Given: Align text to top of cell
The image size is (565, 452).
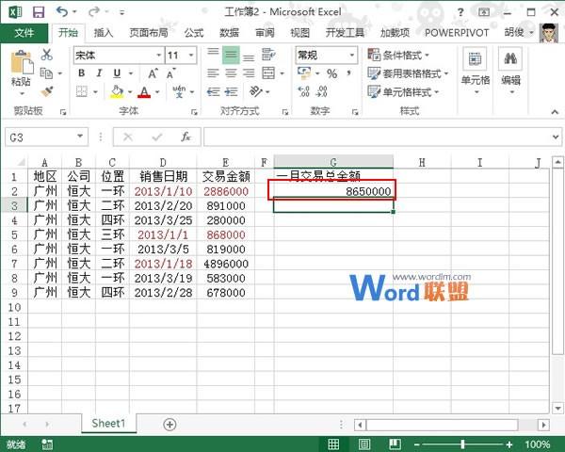Looking at the screenshot, I should [x=213, y=55].
